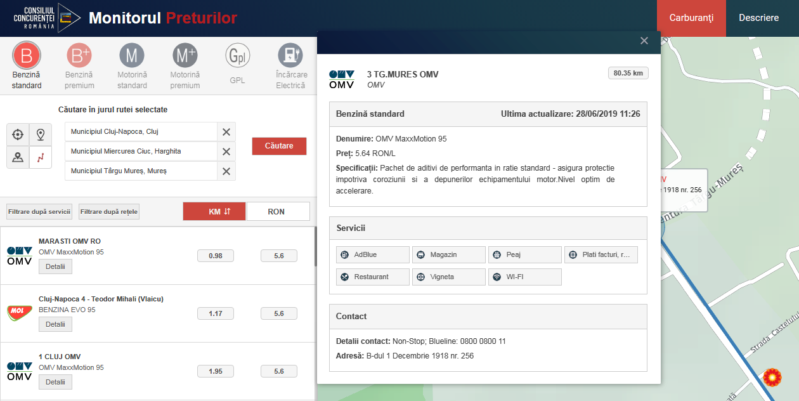Click the 80.35 km distance badge
Screen dimensions: 799x401
click(x=628, y=73)
